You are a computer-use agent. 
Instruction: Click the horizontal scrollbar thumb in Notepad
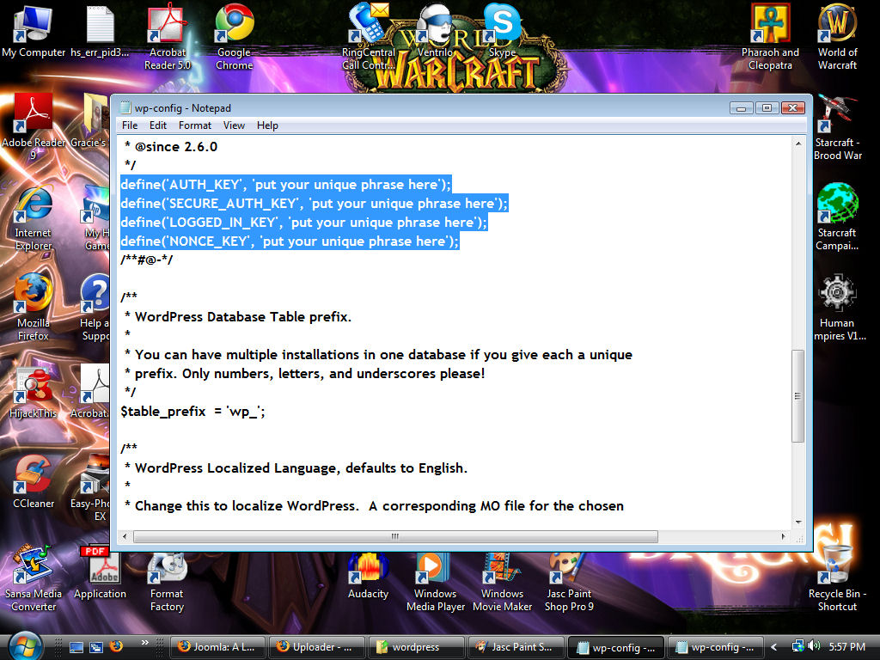point(395,536)
